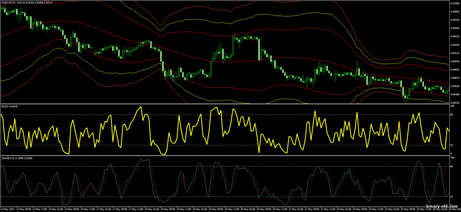
Task: Click the 25 May 17:00 time label
Action: 424,209
